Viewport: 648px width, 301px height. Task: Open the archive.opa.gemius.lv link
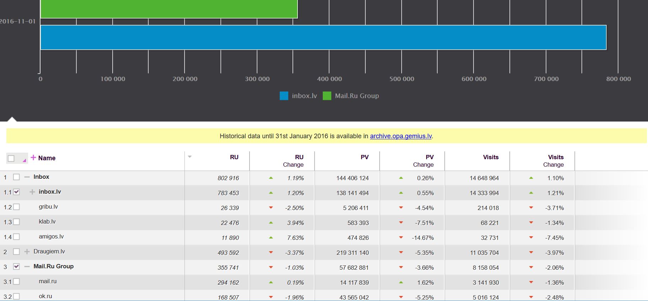click(x=401, y=136)
